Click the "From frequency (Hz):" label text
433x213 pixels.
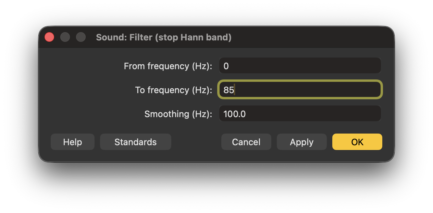coord(168,66)
